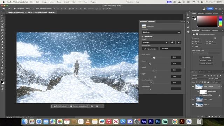224x126 pixels.
Task: Expand preset options chevron button
Action: [x=178, y=42]
